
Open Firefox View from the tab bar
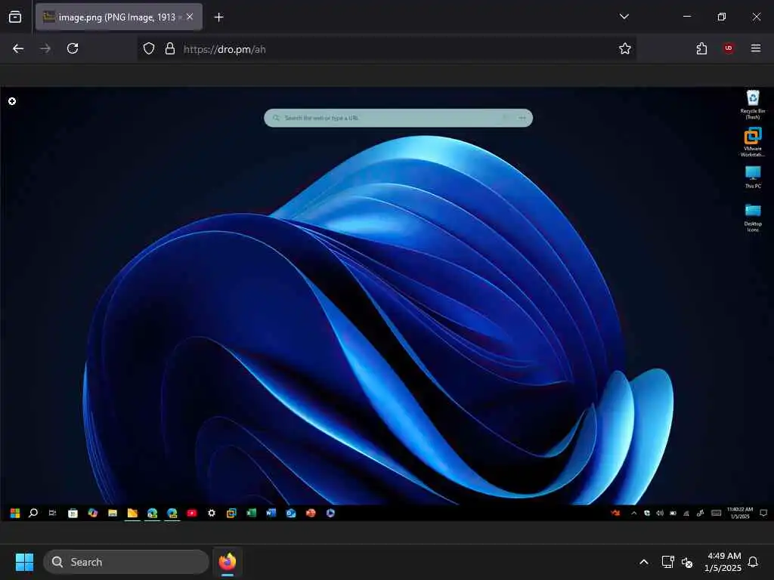pos(15,17)
